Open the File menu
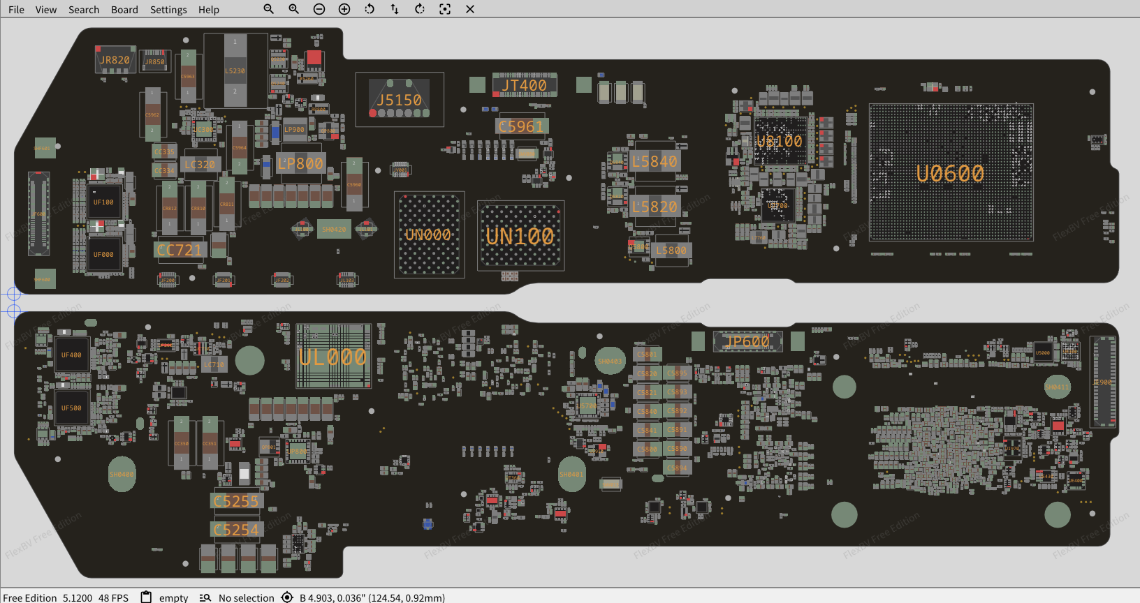 pos(16,10)
